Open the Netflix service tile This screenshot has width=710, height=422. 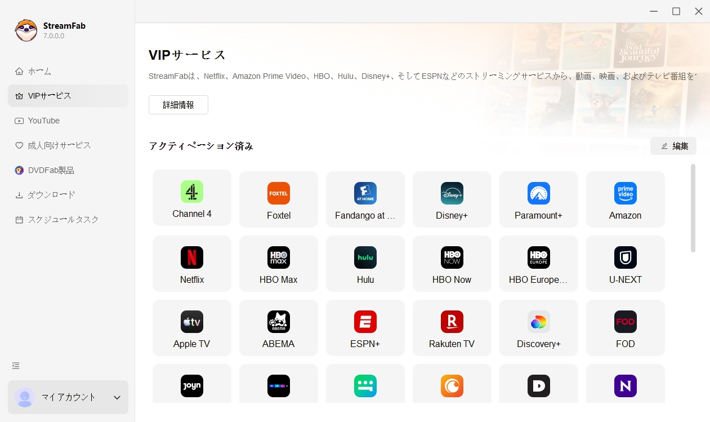(191, 263)
